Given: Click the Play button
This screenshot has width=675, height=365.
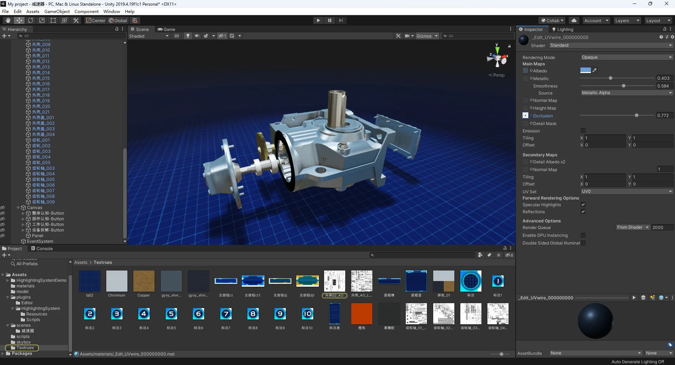Looking at the screenshot, I should coord(318,20).
